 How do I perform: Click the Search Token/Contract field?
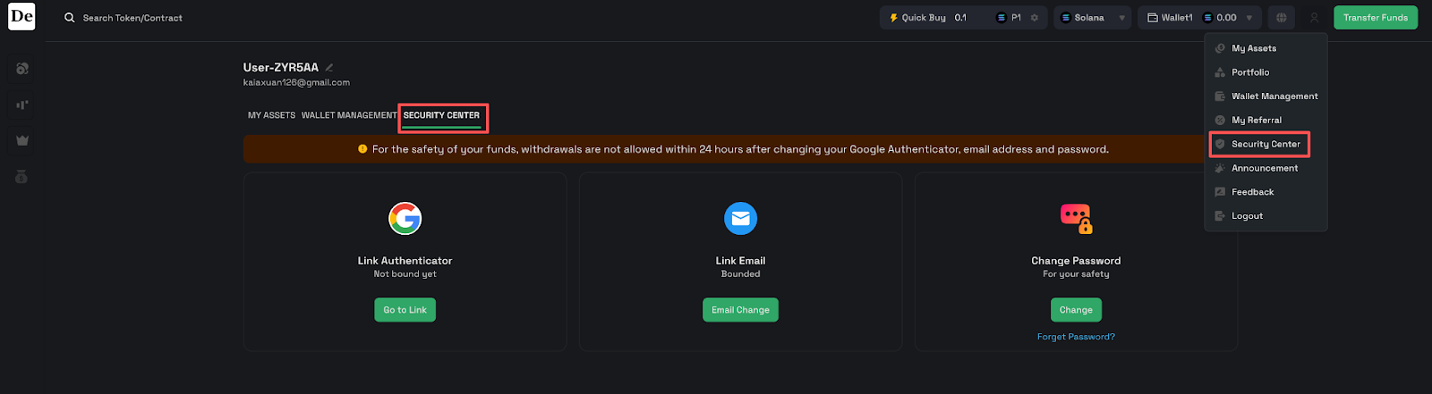(x=132, y=18)
